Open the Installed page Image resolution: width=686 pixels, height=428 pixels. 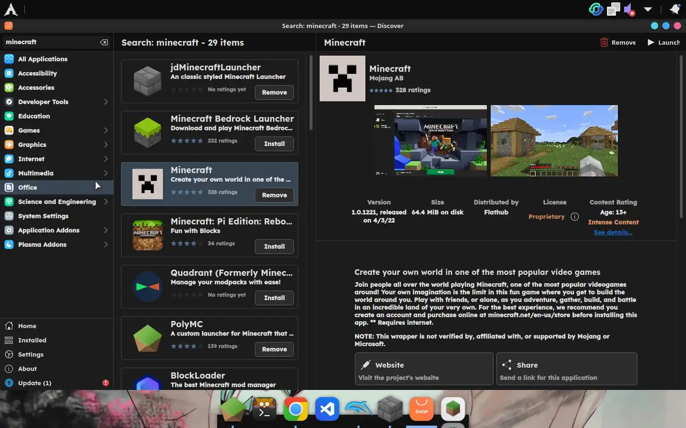click(57, 340)
